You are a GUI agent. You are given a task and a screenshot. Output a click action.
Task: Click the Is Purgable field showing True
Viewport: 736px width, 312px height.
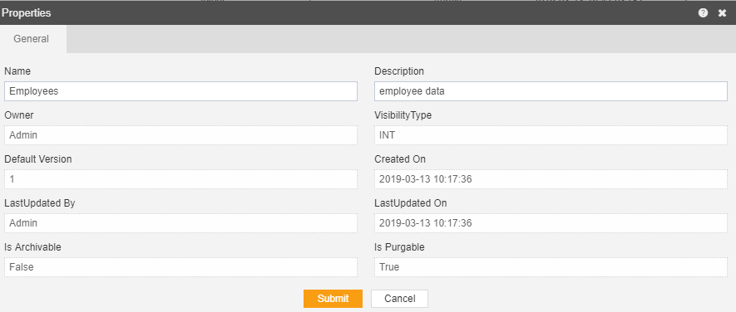(x=551, y=267)
